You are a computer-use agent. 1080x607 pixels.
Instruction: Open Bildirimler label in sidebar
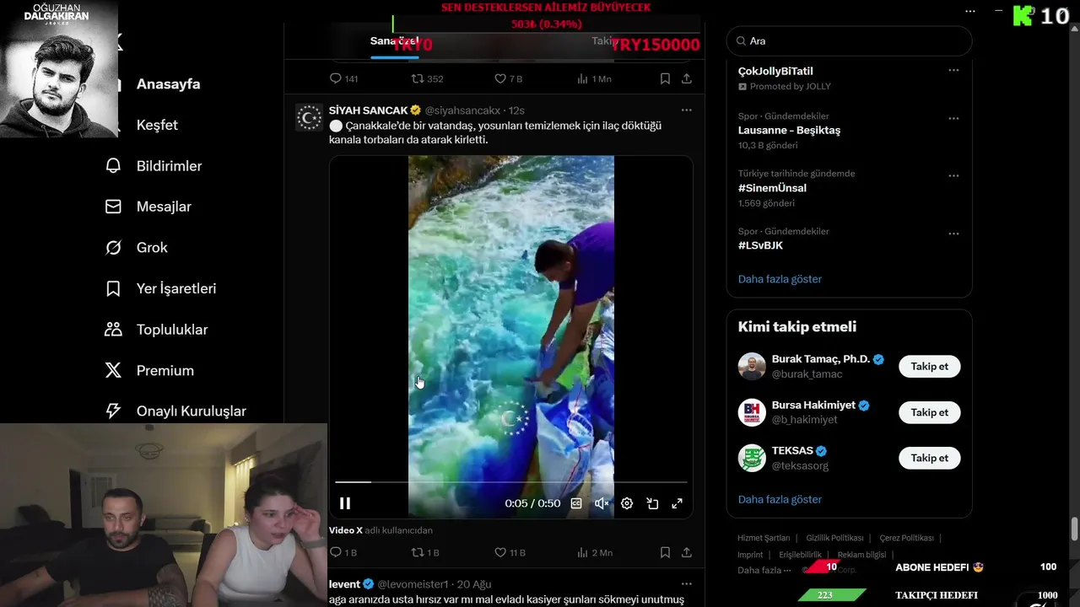pyautogui.click(x=169, y=166)
